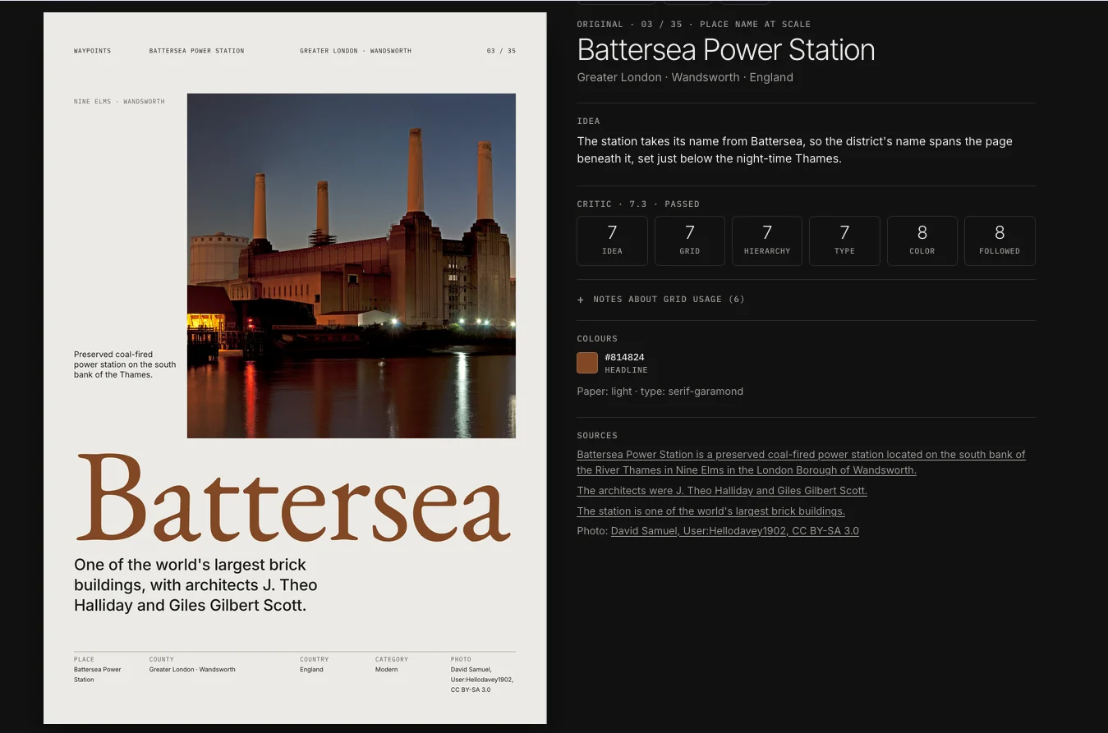
Task: Open the source link about the preserved coal-fired station
Action: click(801, 462)
